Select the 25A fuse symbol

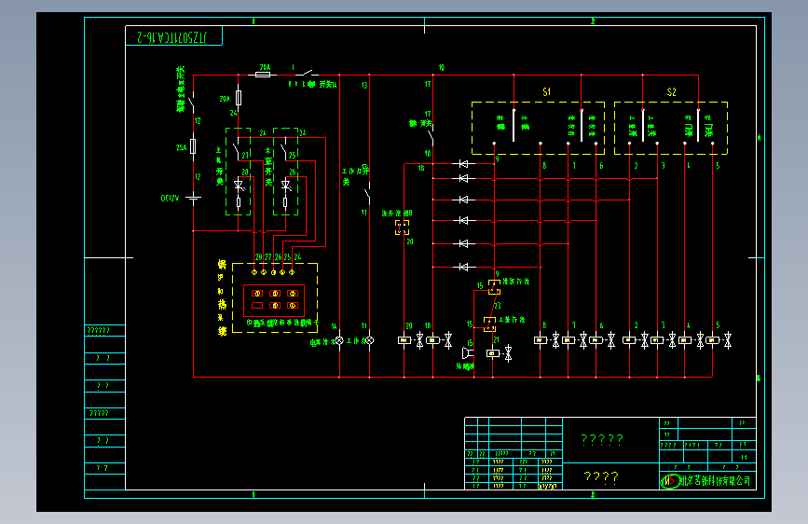[193, 146]
